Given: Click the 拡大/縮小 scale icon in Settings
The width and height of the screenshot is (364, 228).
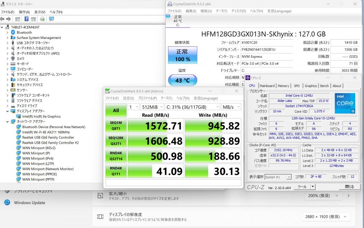Looking at the screenshot, I should [100, 196].
